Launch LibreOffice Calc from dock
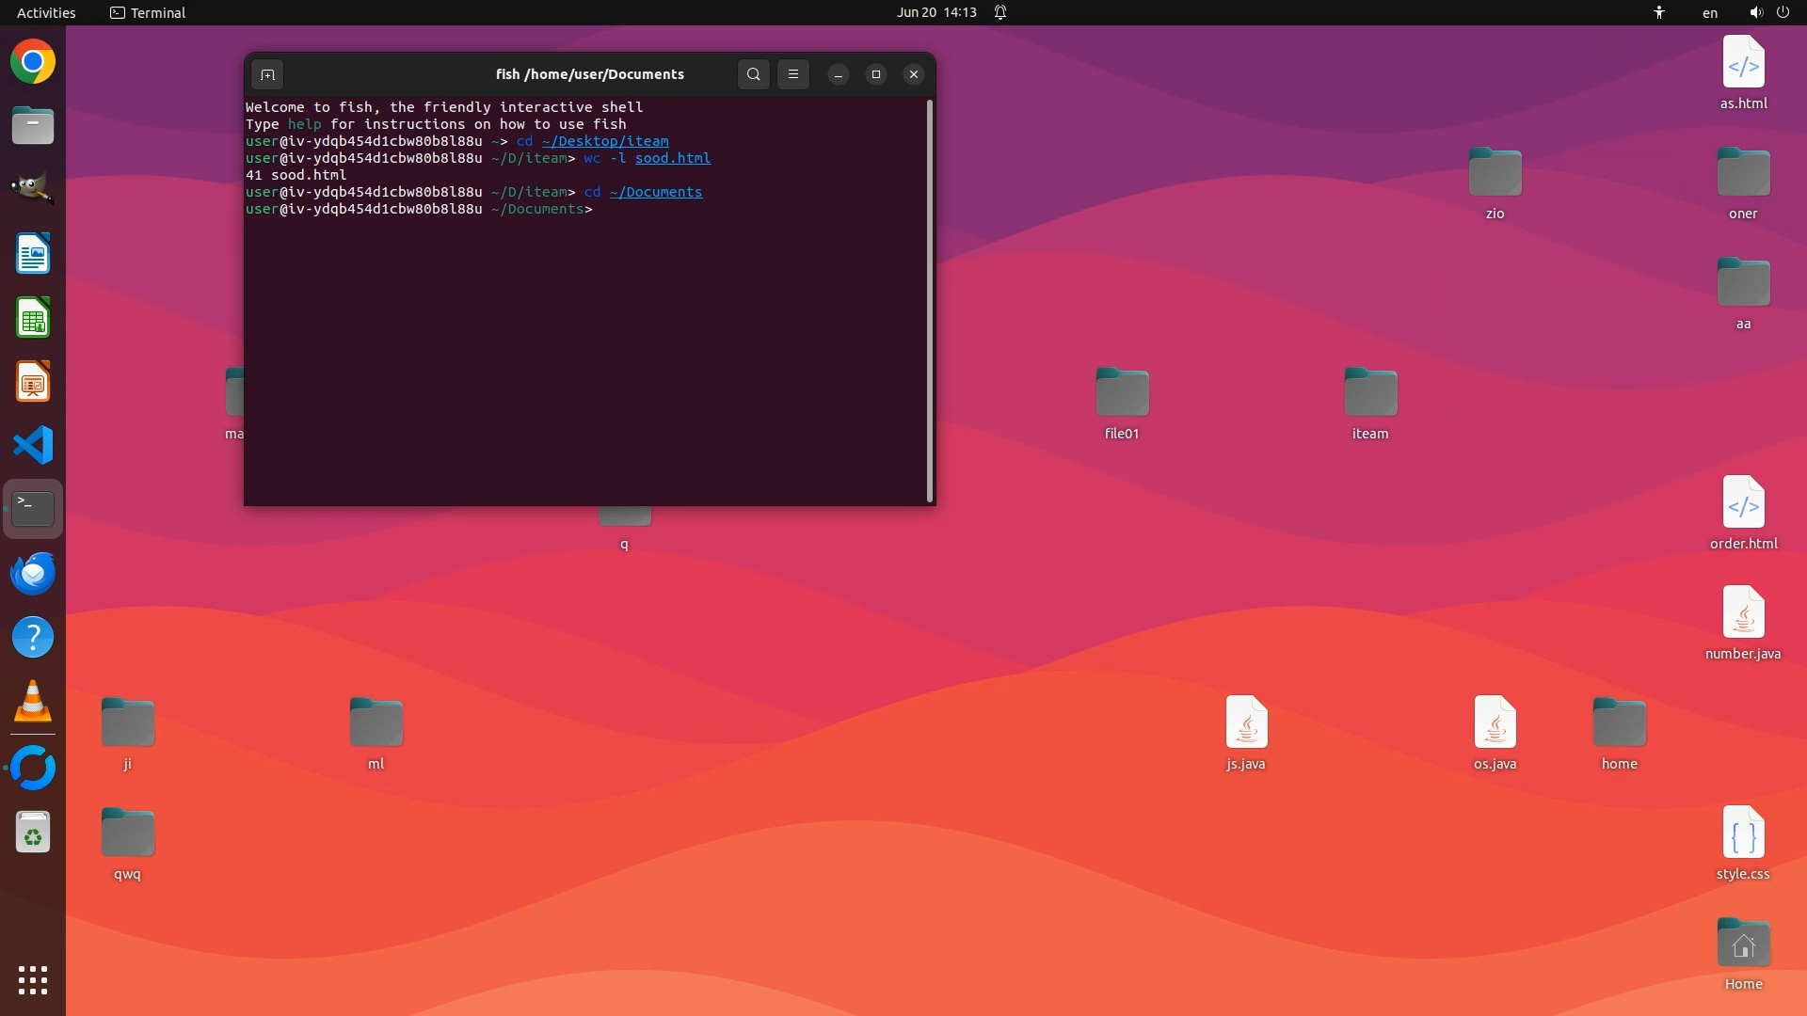Image resolution: width=1807 pixels, height=1016 pixels. [33, 318]
